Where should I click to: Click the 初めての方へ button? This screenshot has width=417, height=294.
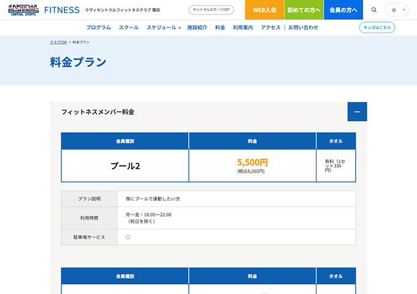(x=304, y=10)
